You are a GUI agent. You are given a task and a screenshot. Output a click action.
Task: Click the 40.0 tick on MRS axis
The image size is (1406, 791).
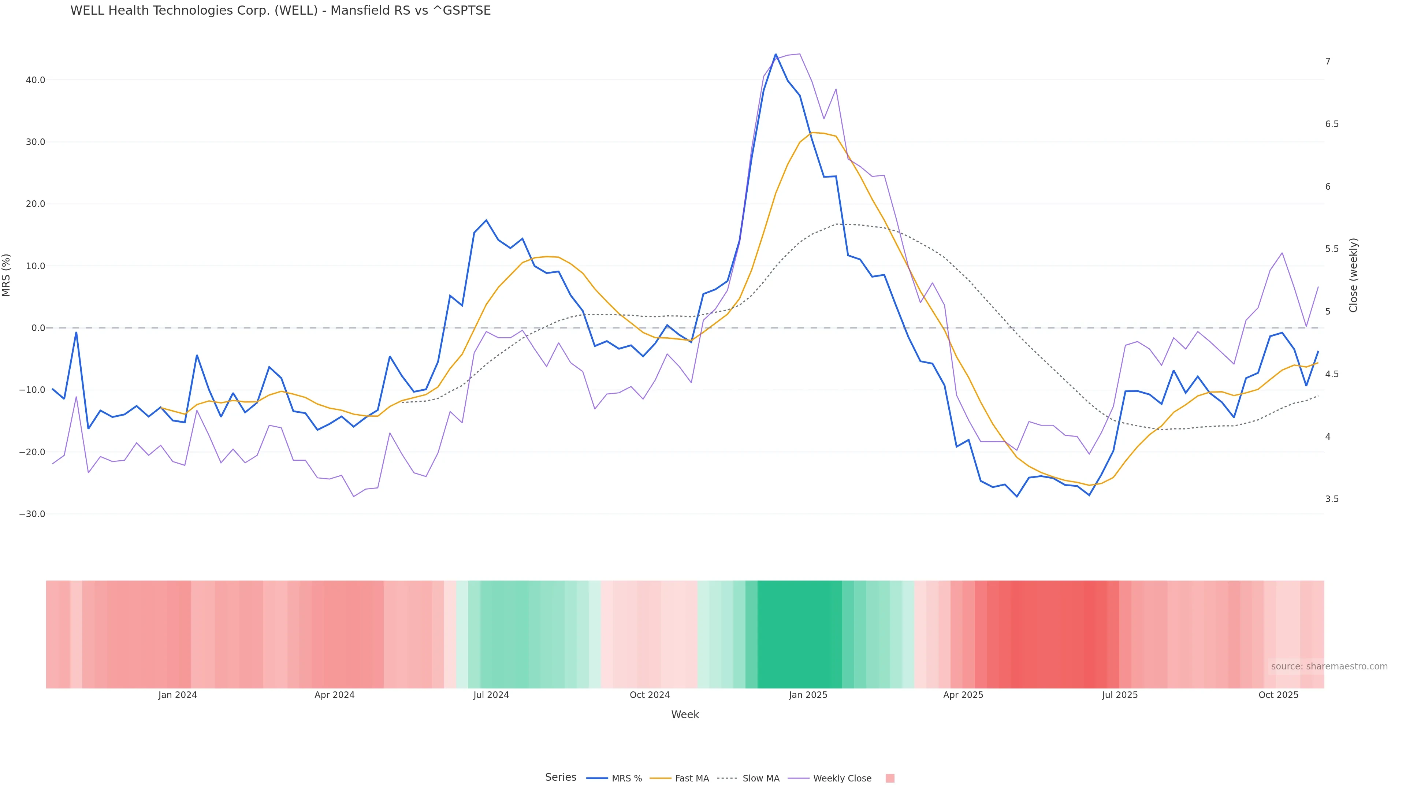(x=36, y=80)
